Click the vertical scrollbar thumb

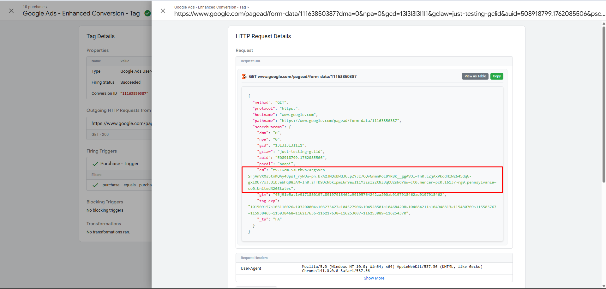(x=604, y=104)
